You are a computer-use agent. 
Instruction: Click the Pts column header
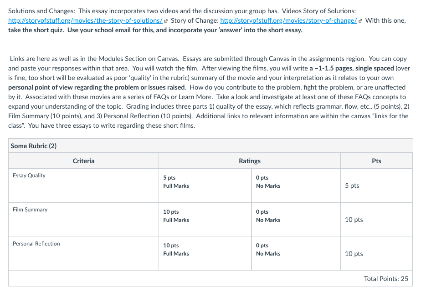[376, 161]
